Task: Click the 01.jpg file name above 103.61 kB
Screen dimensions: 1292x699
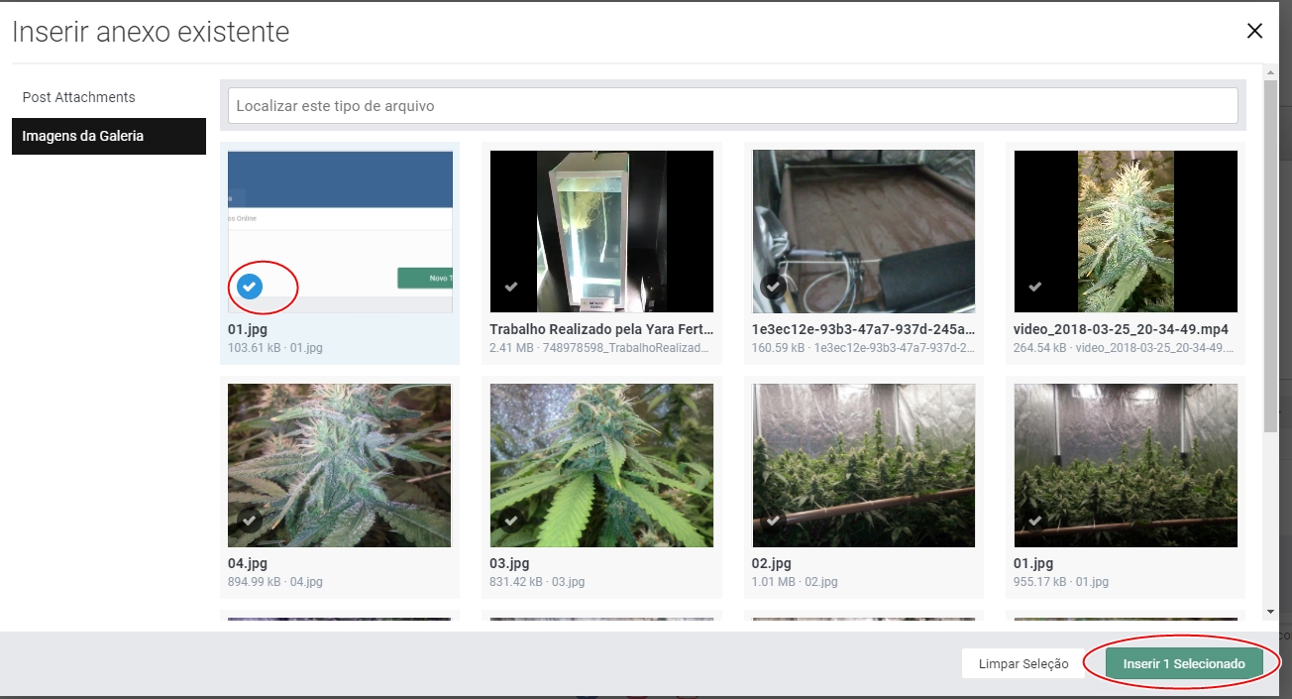Action: tap(248, 329)
